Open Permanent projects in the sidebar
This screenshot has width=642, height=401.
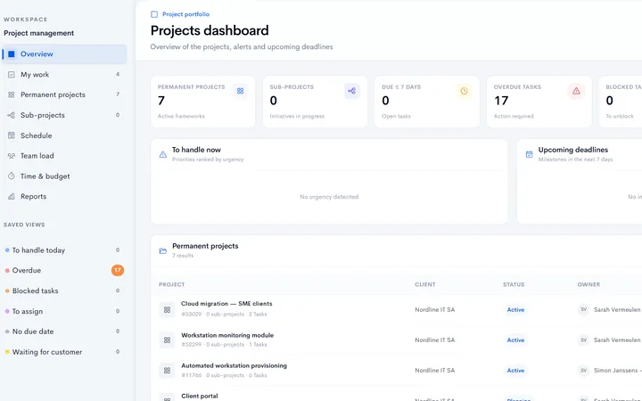[x=64, y=94]
